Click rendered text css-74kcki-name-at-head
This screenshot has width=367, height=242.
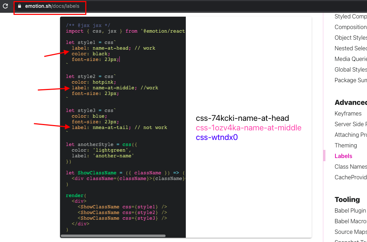point(242,118)
